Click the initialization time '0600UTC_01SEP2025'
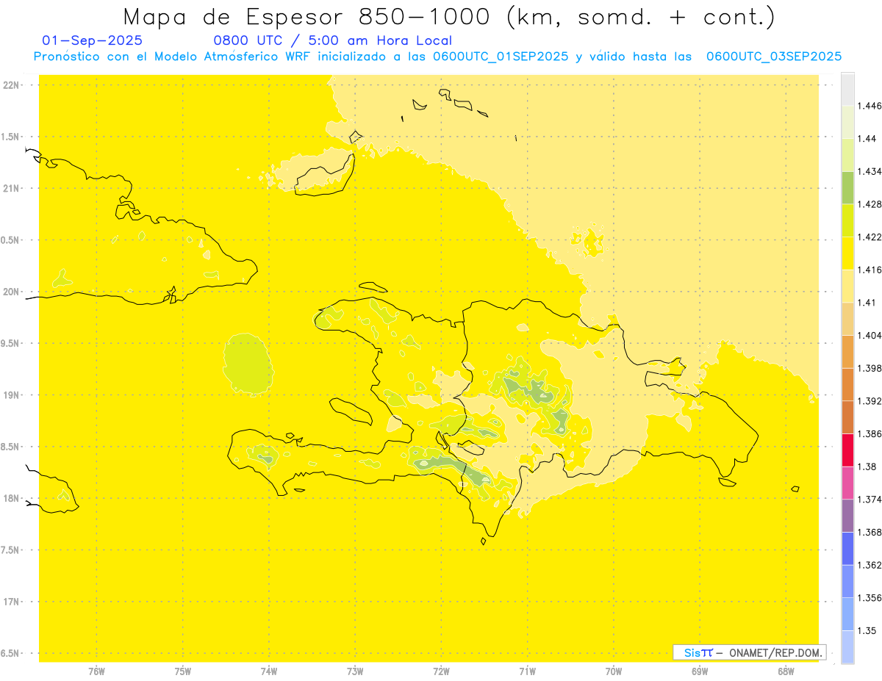 click(501, 57)
